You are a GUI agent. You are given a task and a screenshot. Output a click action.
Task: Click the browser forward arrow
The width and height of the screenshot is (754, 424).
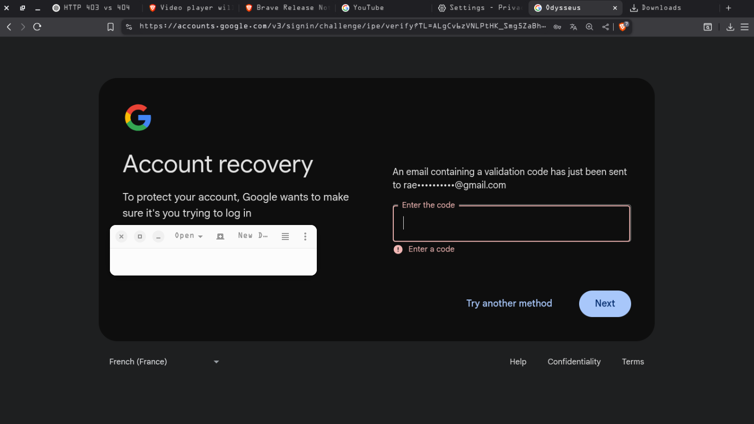(x=23, y=27)
